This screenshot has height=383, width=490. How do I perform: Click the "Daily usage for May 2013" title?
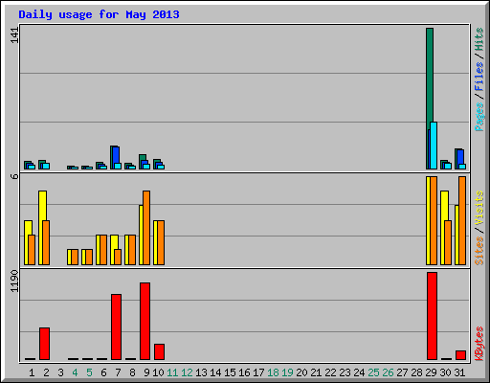(99, 14)
